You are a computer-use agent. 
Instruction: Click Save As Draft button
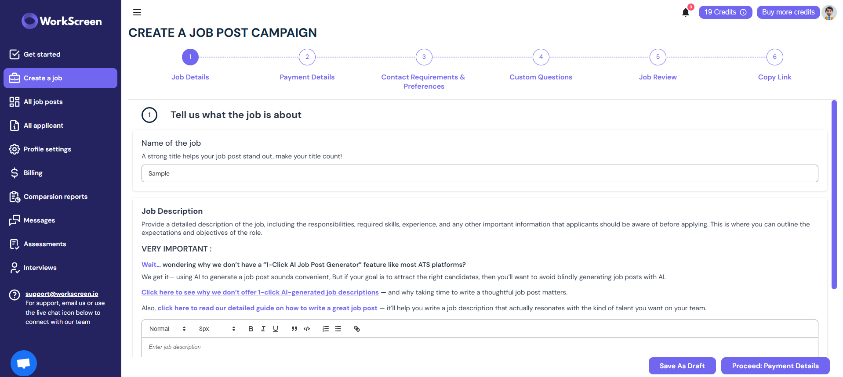[682, 366]
